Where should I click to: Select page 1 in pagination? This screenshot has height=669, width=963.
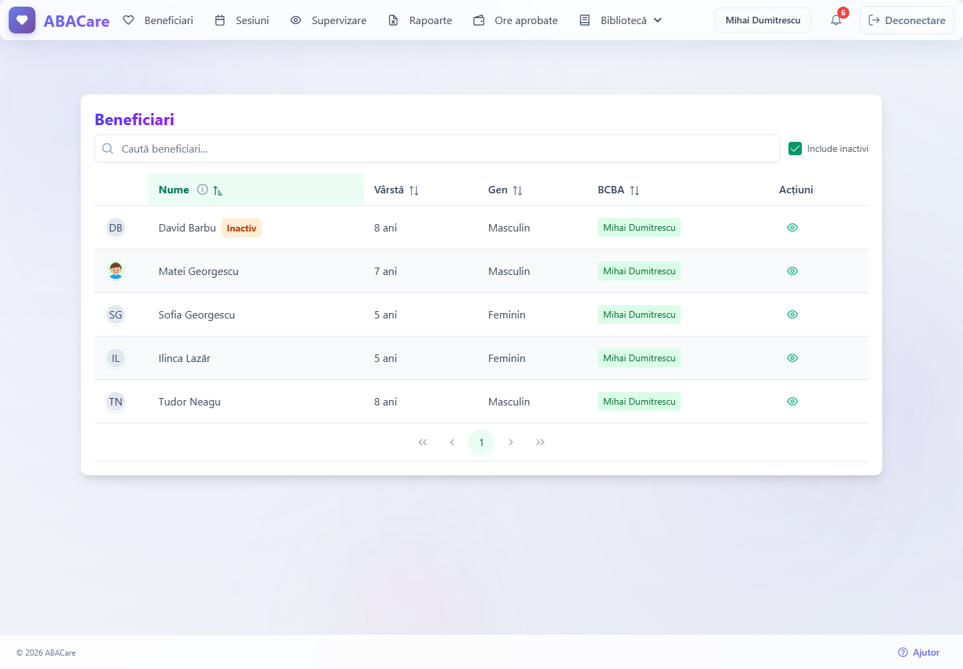pyautogui.click(x=481, y=442)
